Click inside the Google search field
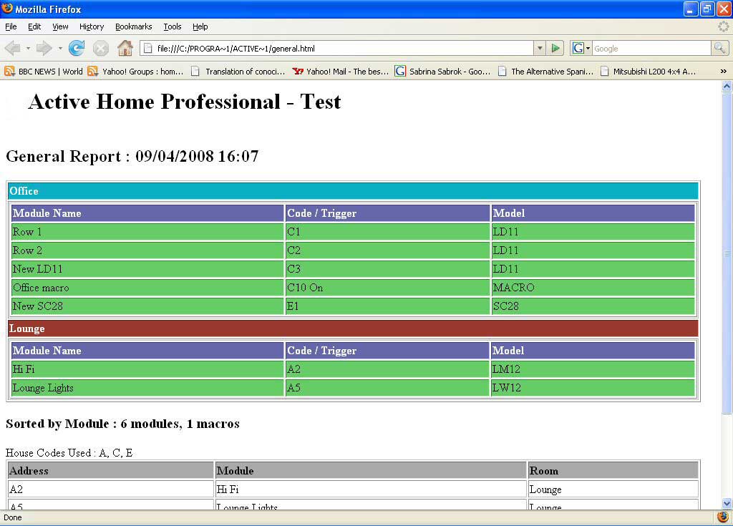This screenshot has width=733, height=526. click(x=650, y=49)
